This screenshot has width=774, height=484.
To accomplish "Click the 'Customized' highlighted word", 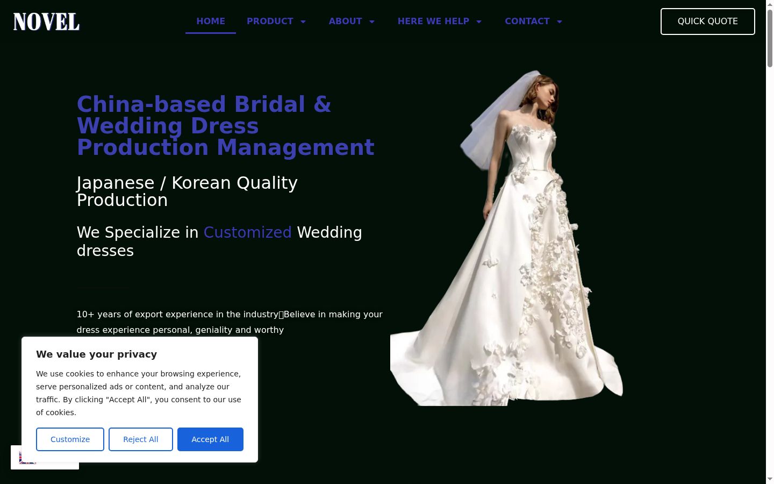I will click(247, 232).
